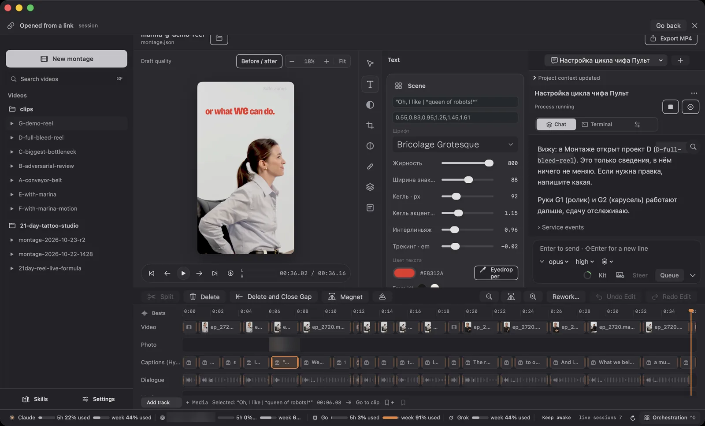This screenshot has height=426, width=705.
Task: Click the red #E8312A text color swatch
Action: [x=404, y=273]
